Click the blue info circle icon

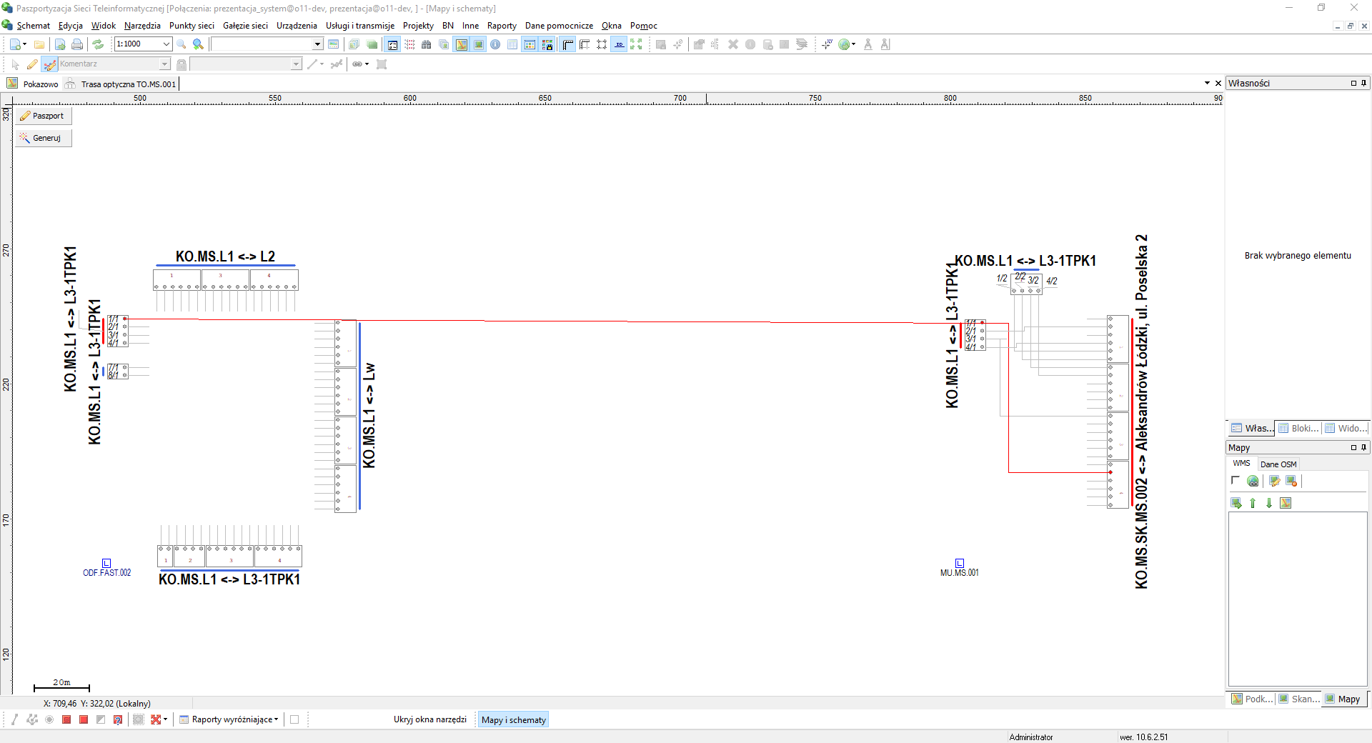(x=495, y=44)
